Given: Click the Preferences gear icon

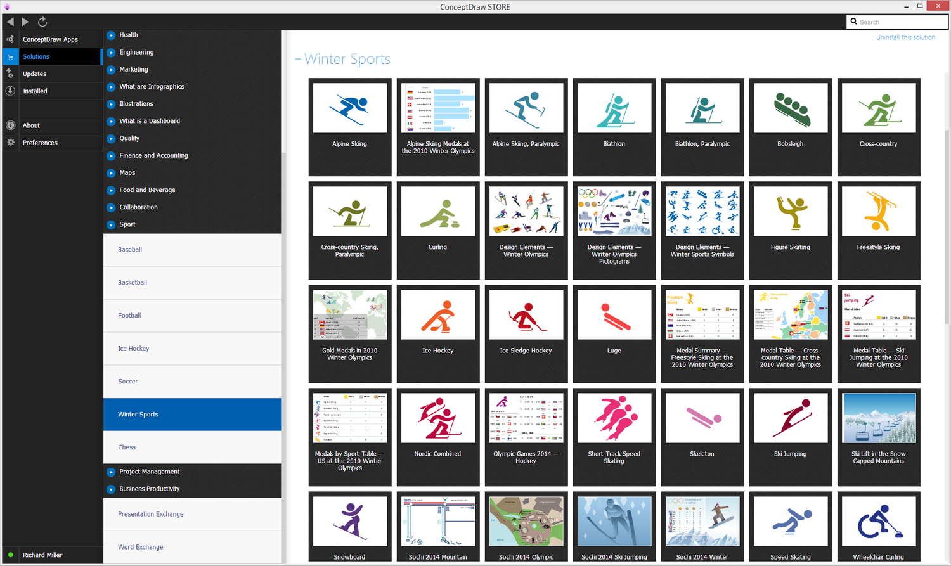Looking at the screenshot, I should (10, 143).
